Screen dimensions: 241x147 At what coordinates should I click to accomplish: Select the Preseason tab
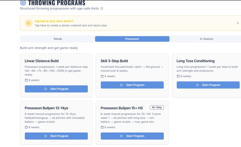132,39
